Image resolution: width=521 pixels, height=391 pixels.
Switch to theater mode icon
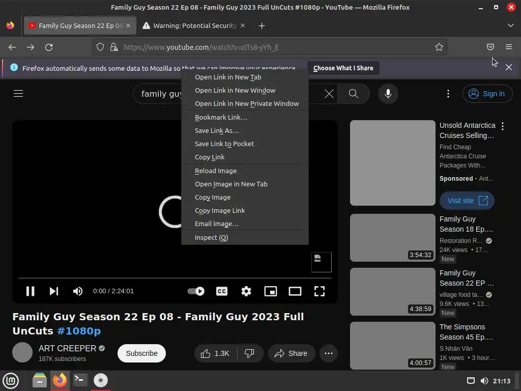pyautogui.click(x=295, y=291)
